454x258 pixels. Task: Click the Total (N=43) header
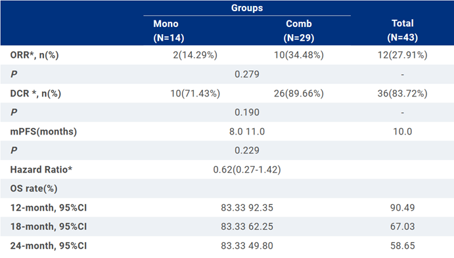click(x=403, y=30)
